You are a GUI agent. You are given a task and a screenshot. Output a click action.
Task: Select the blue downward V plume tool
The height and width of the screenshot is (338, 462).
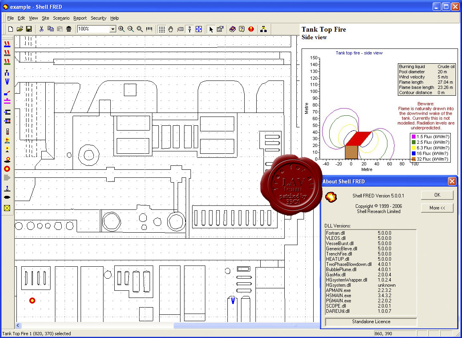pos(7,81)
